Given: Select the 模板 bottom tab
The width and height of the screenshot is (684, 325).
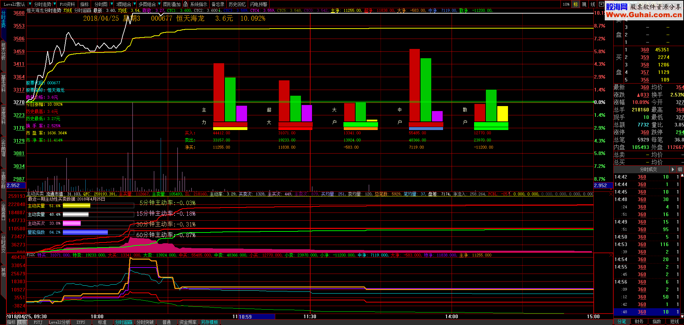Looking at the screenshot, I should (22, 322).
